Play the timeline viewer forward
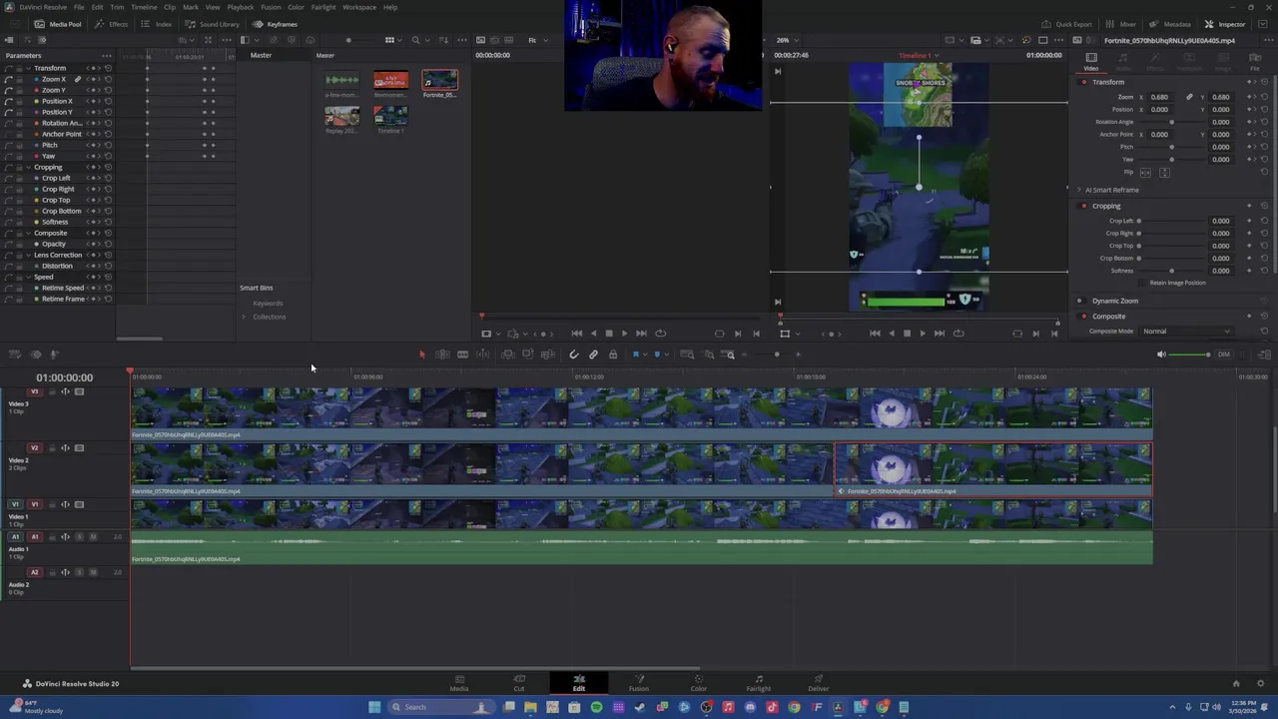Viewport: 1278px width, 719px height. pyautogui.click(x=922, y=334)
